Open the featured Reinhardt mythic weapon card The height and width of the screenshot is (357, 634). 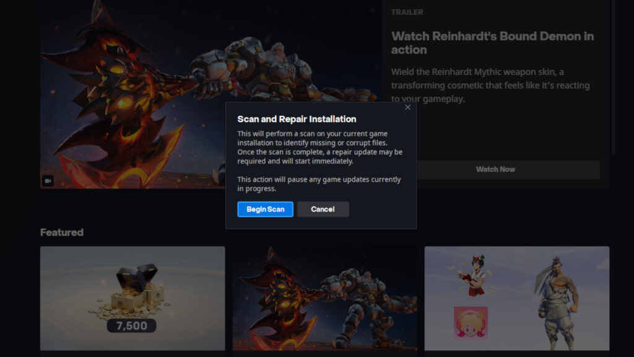324,298
